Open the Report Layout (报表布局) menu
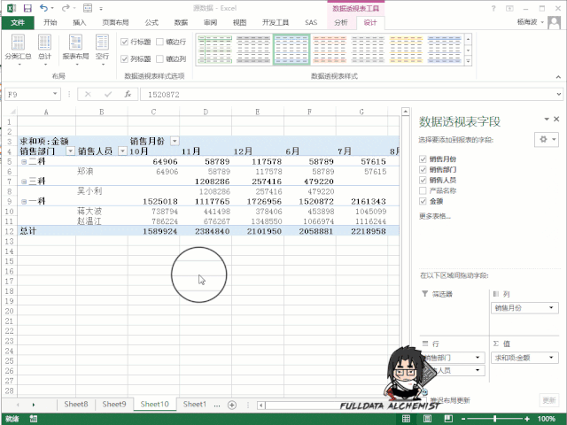 click(75, 50)
